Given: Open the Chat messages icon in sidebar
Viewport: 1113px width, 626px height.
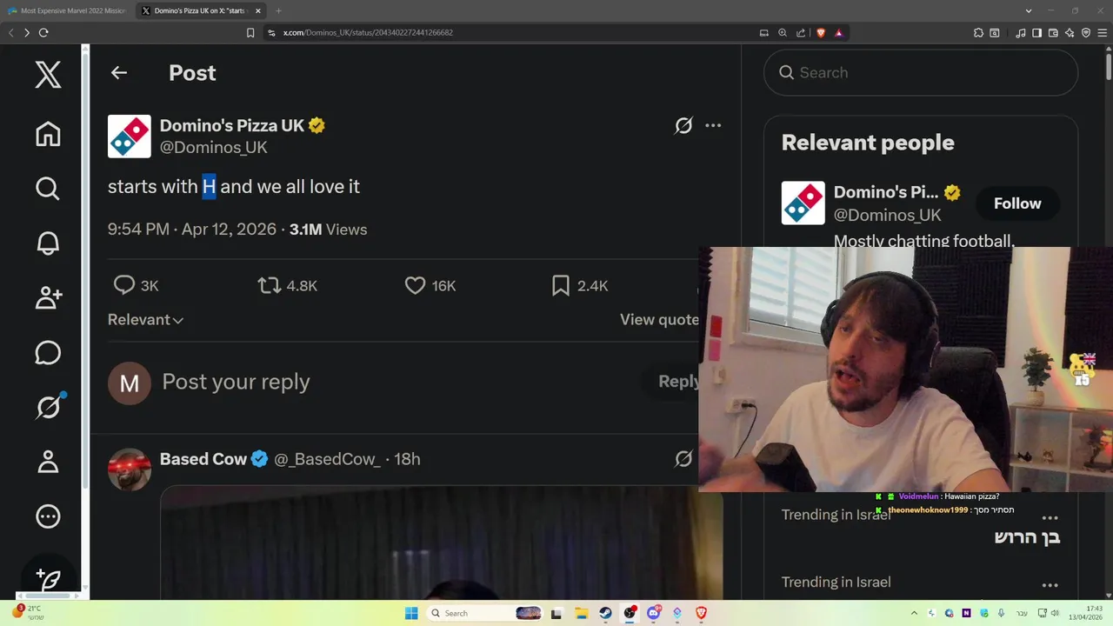Looking at the screenshot, I should (x=48, y=352).
